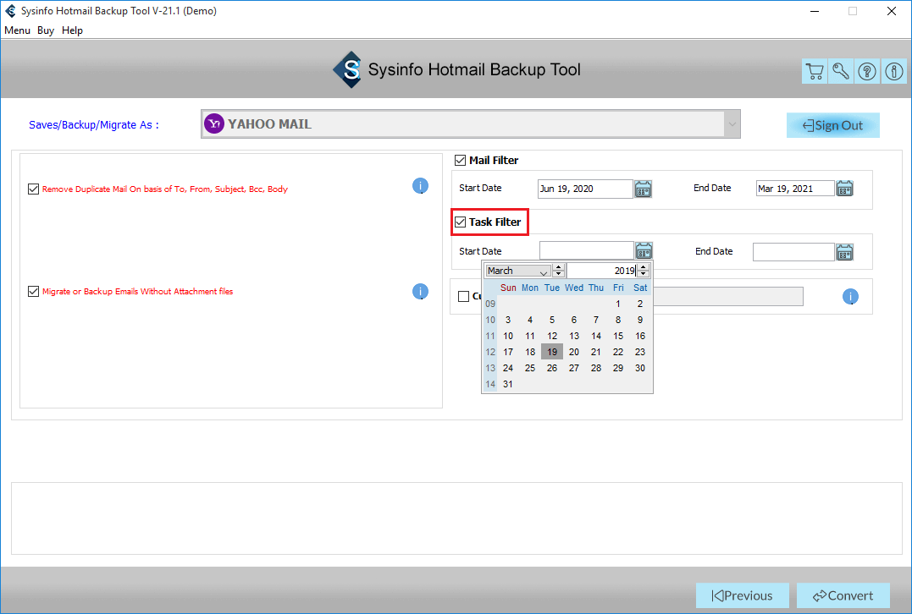Click the Sign Out button

click(x=833, y=125)
